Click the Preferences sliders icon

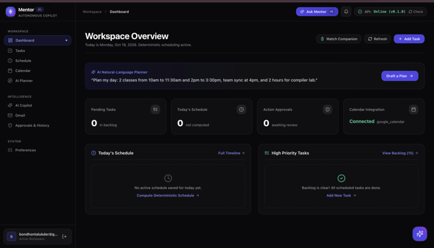coord(10,150)
